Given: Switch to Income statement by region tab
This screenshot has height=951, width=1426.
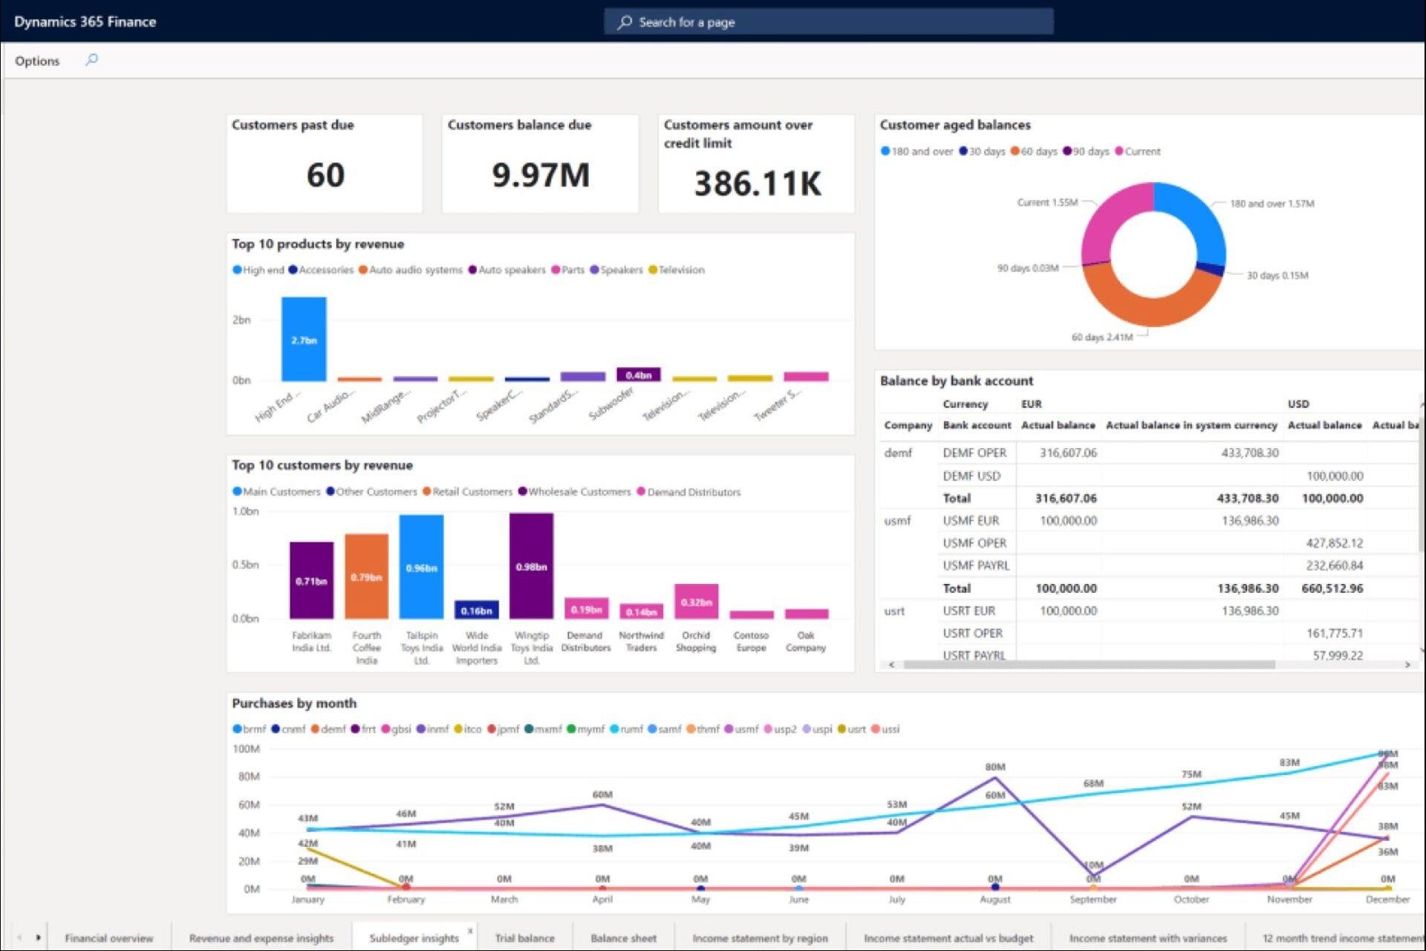Looking at the screenshot, I should pyautogui.click(x=760, y=938).
